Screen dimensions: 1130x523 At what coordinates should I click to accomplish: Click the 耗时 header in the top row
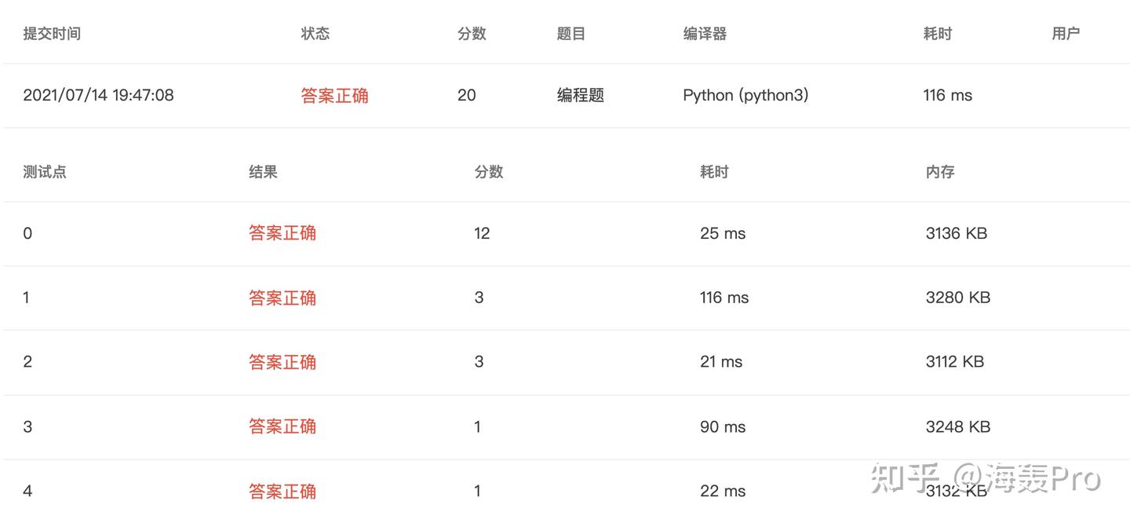coord(937,34)
